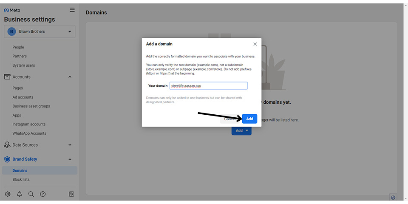The image size is (408, 204).
Task: Open settings gear icon
Action: click(8, 194)
